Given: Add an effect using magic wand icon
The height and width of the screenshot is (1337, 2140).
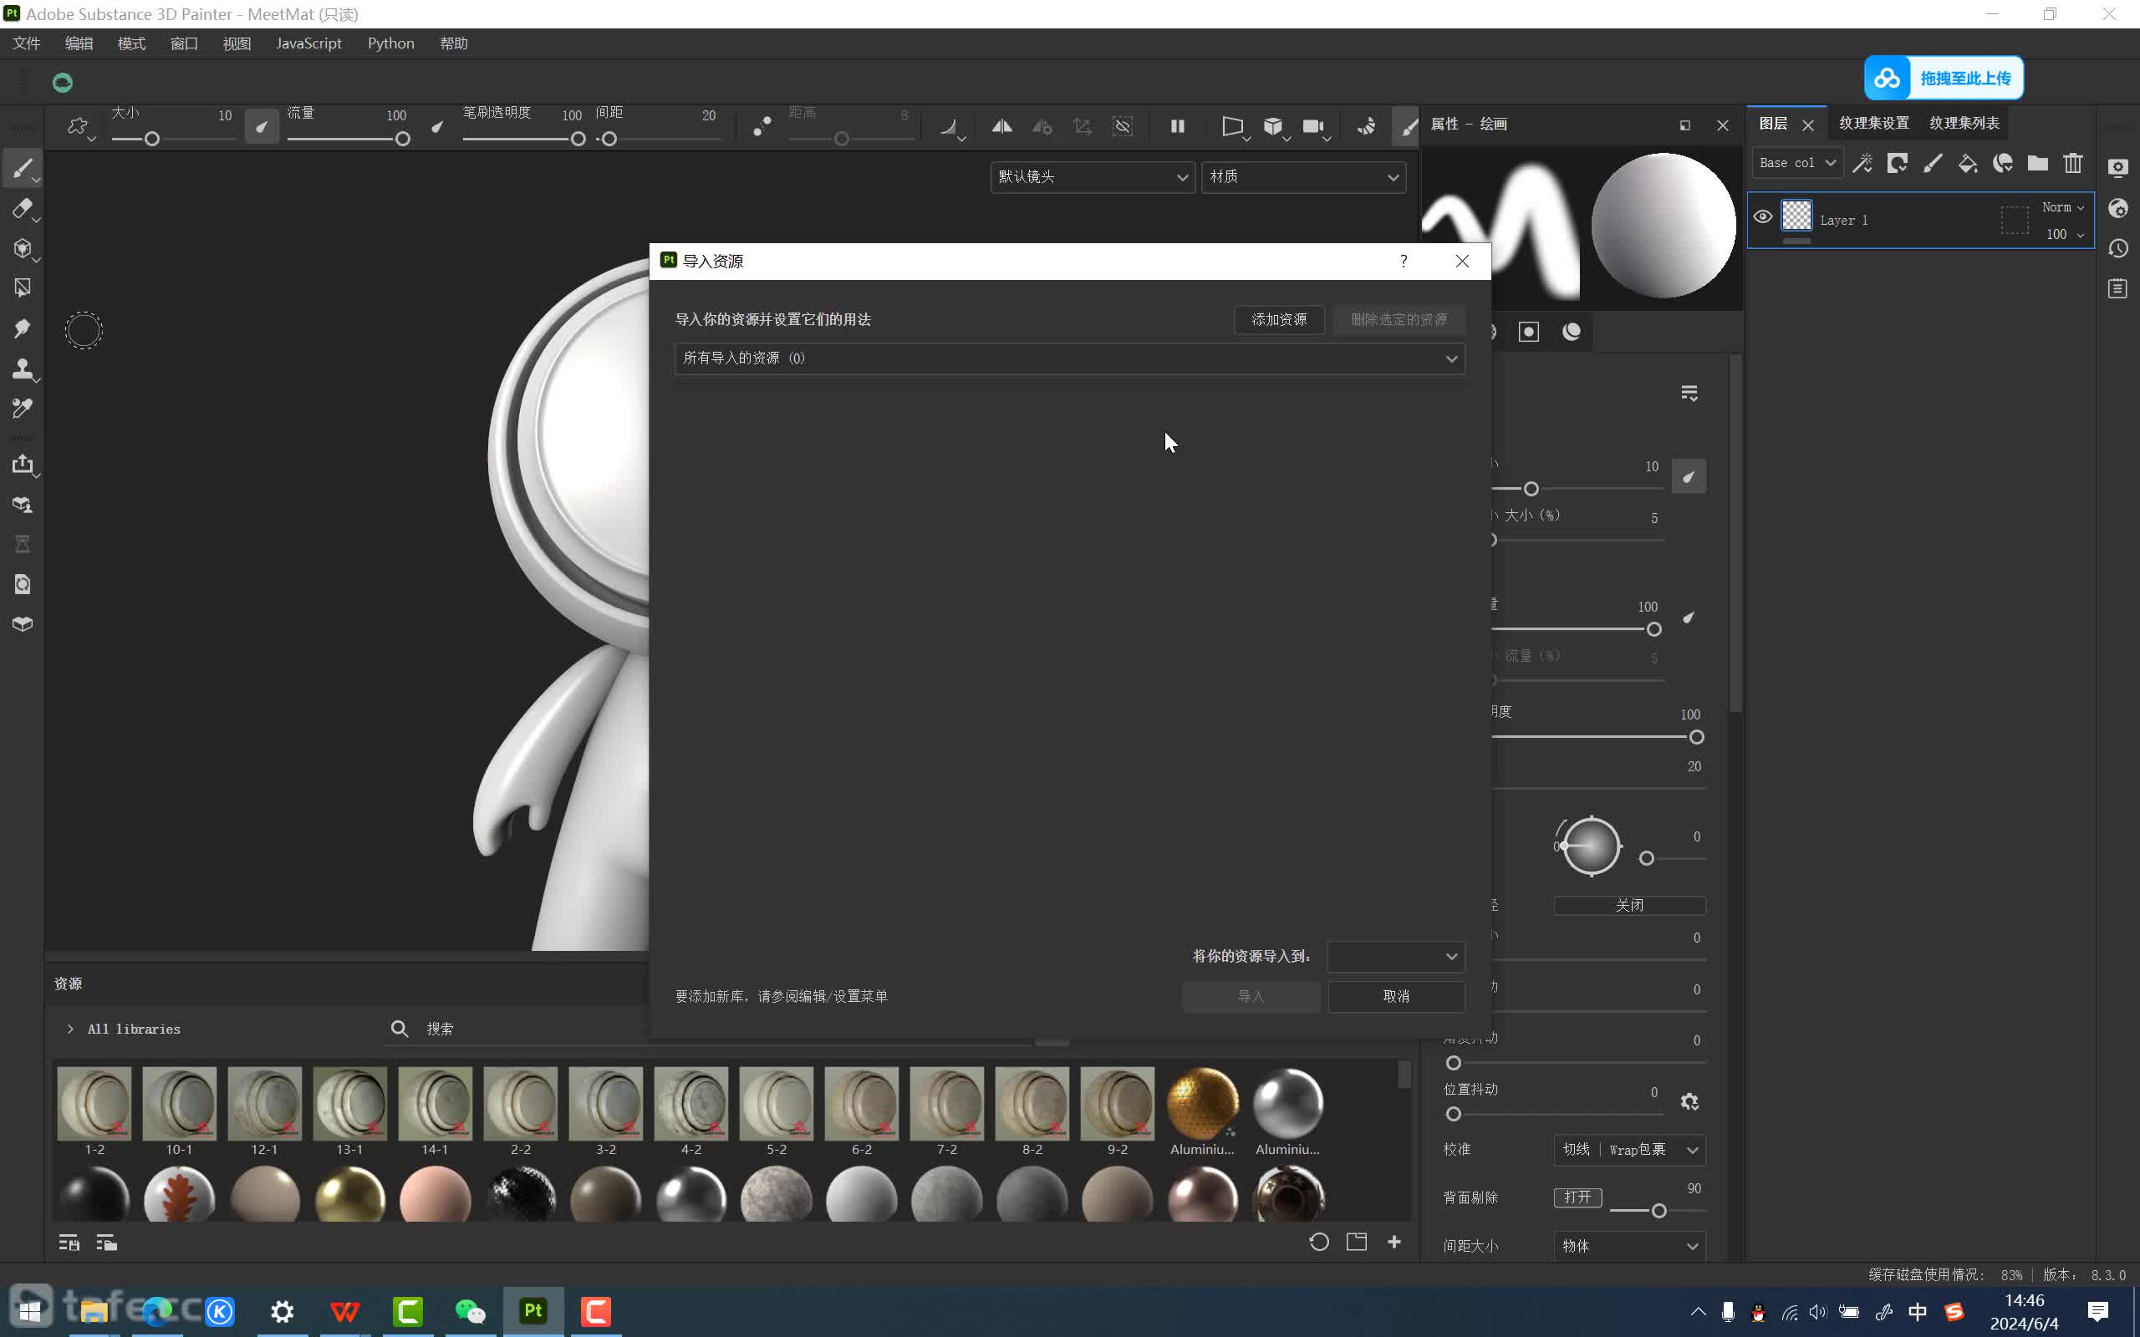Looking at the screenshot, I should tap(1862, 164).
